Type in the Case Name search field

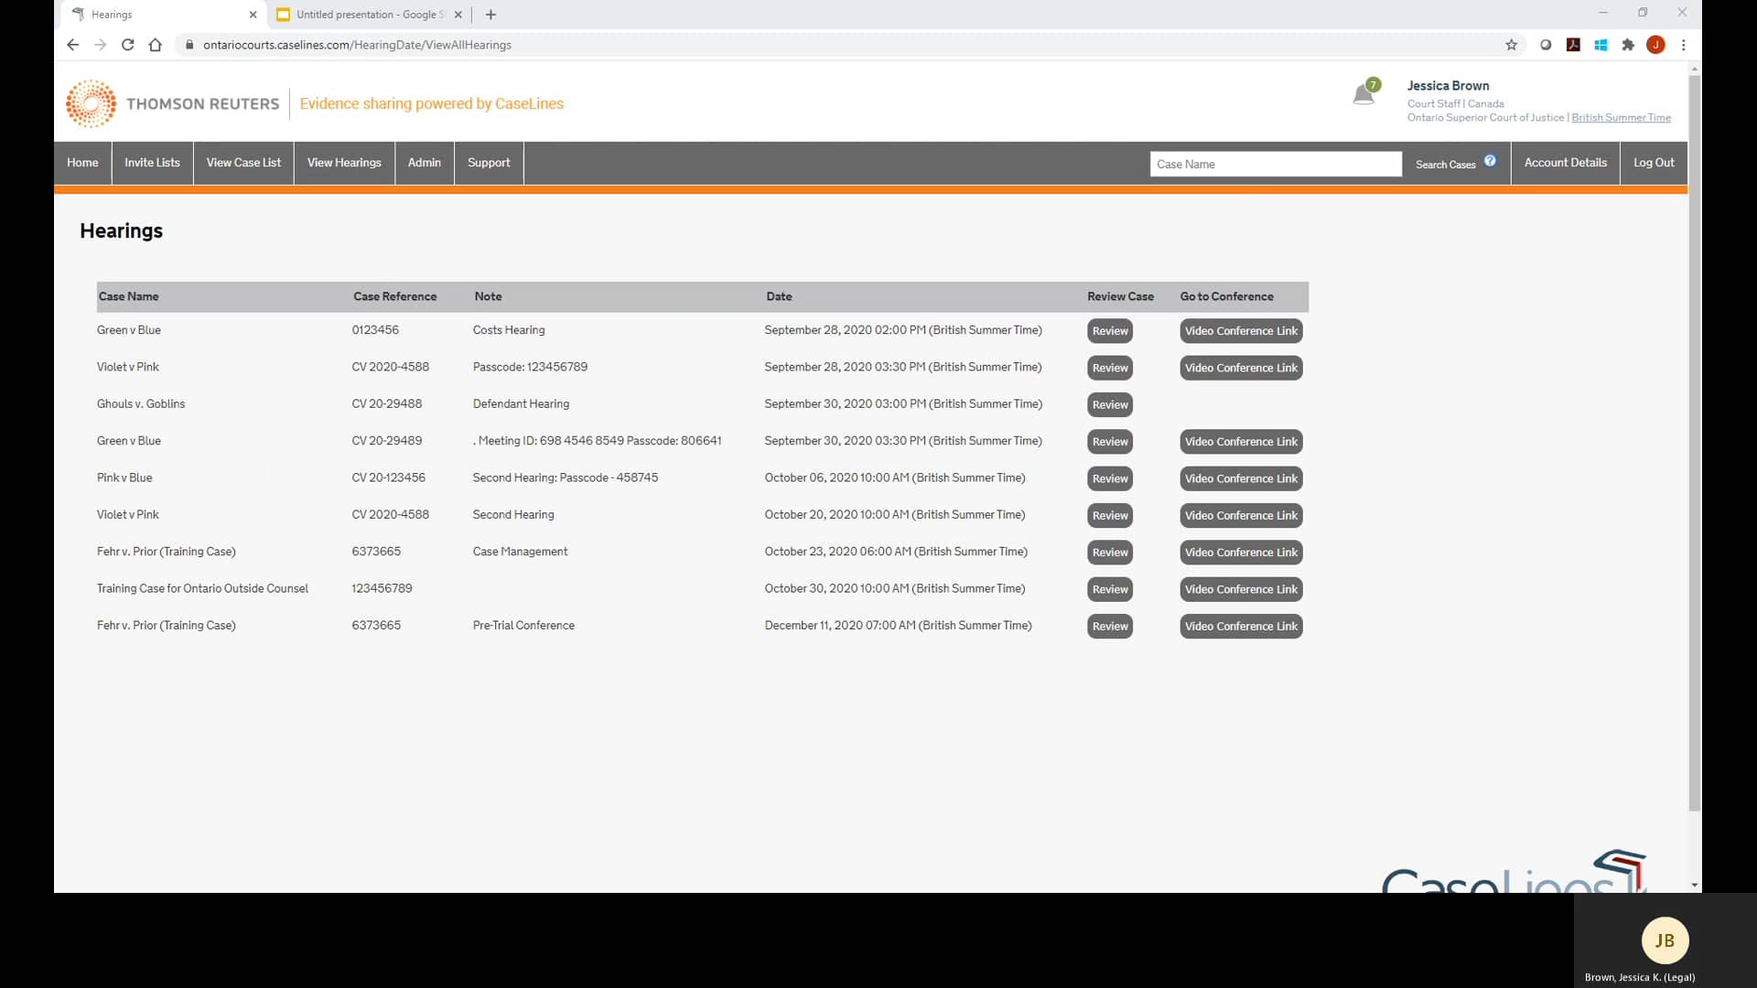pos(1276,164)
